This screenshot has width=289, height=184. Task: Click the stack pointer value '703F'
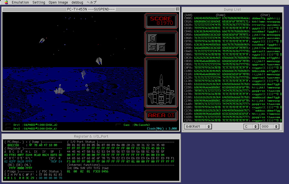(54, 162)
